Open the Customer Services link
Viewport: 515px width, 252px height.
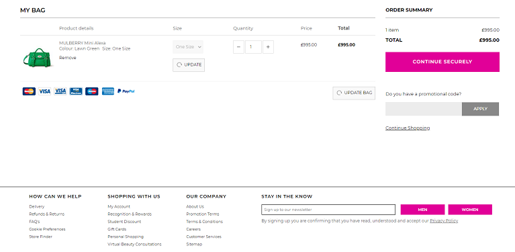tap(203, 237)
